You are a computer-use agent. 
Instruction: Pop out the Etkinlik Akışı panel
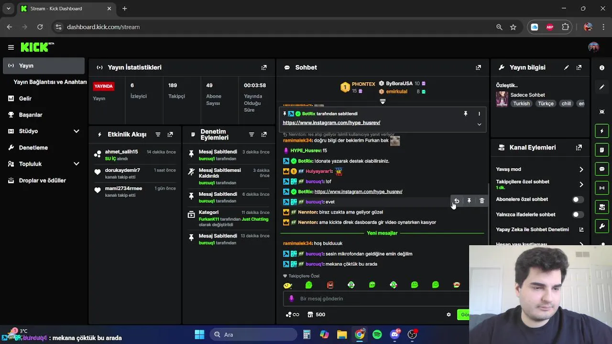(170, 135)
